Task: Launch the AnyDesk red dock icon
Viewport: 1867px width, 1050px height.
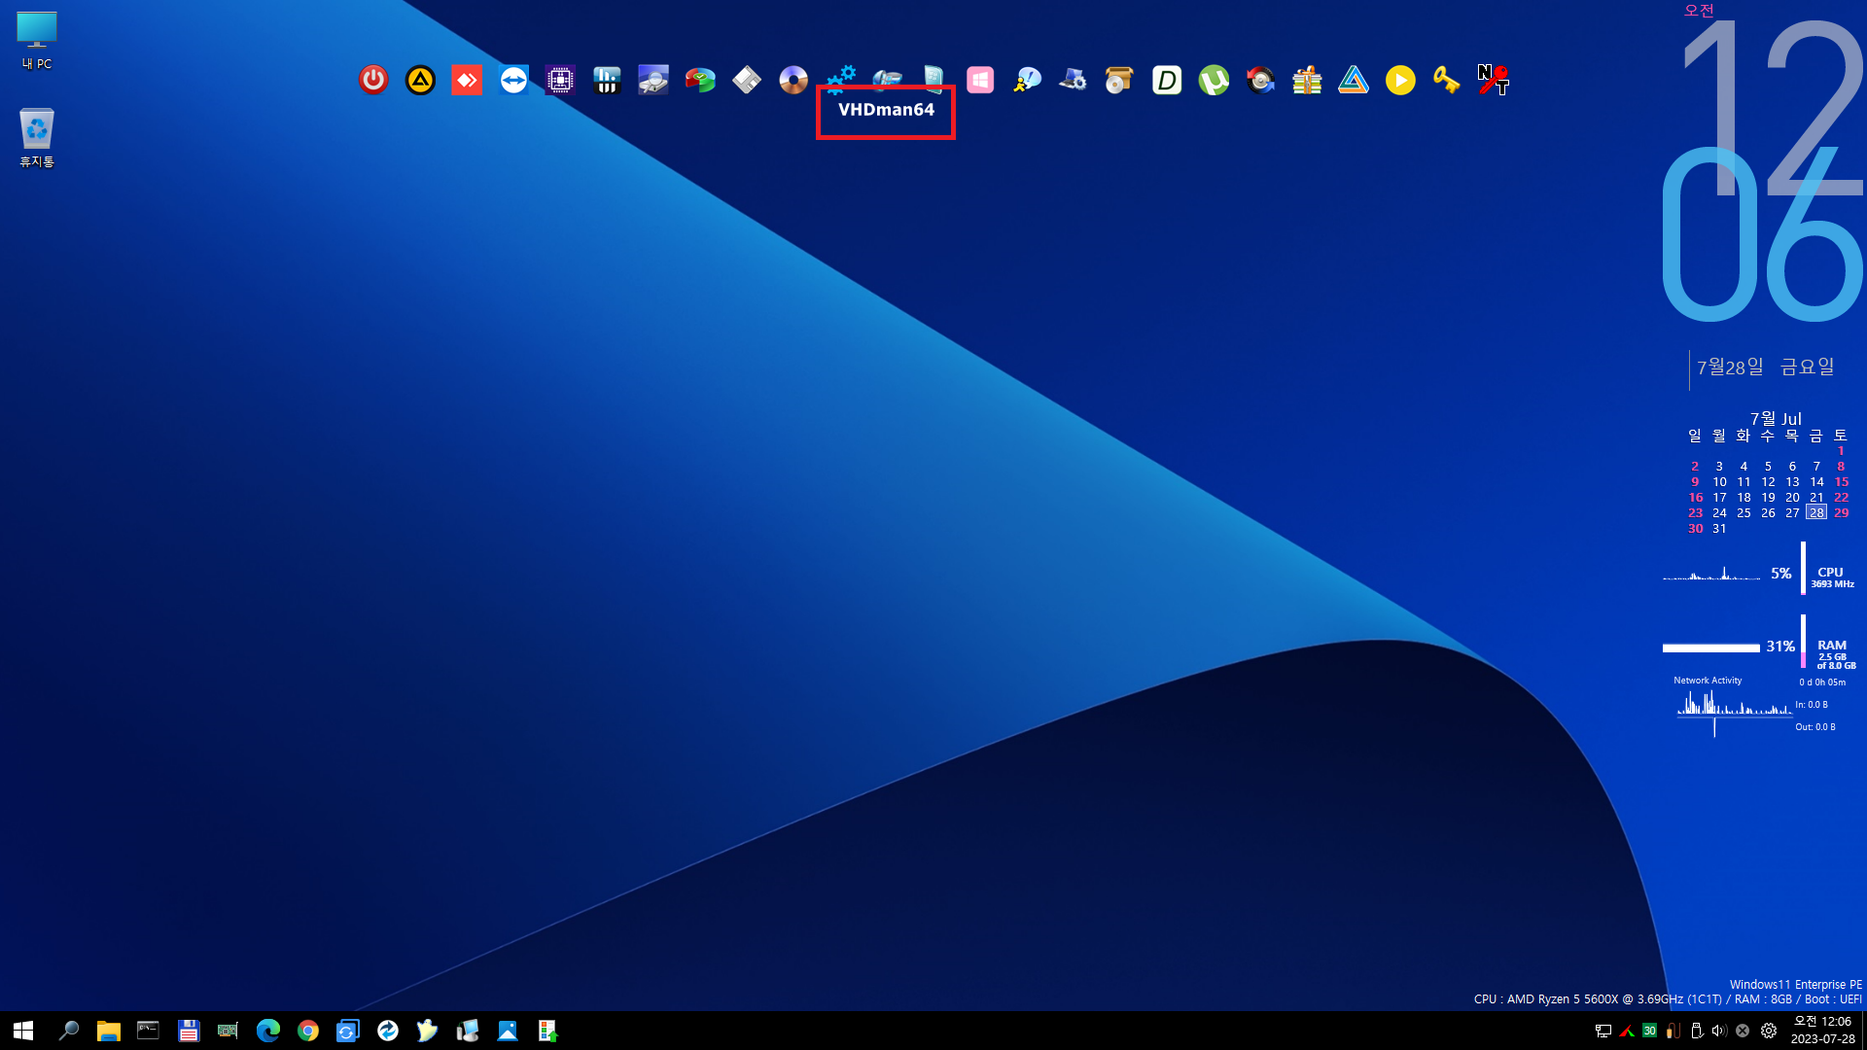Action: (467, 80)
